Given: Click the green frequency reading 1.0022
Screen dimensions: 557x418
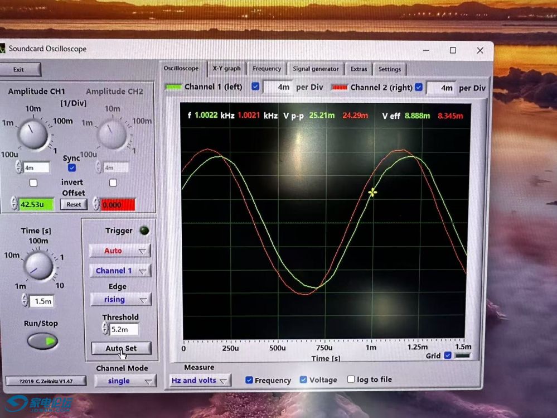Looking at the screenshot, I should (206, 115).
